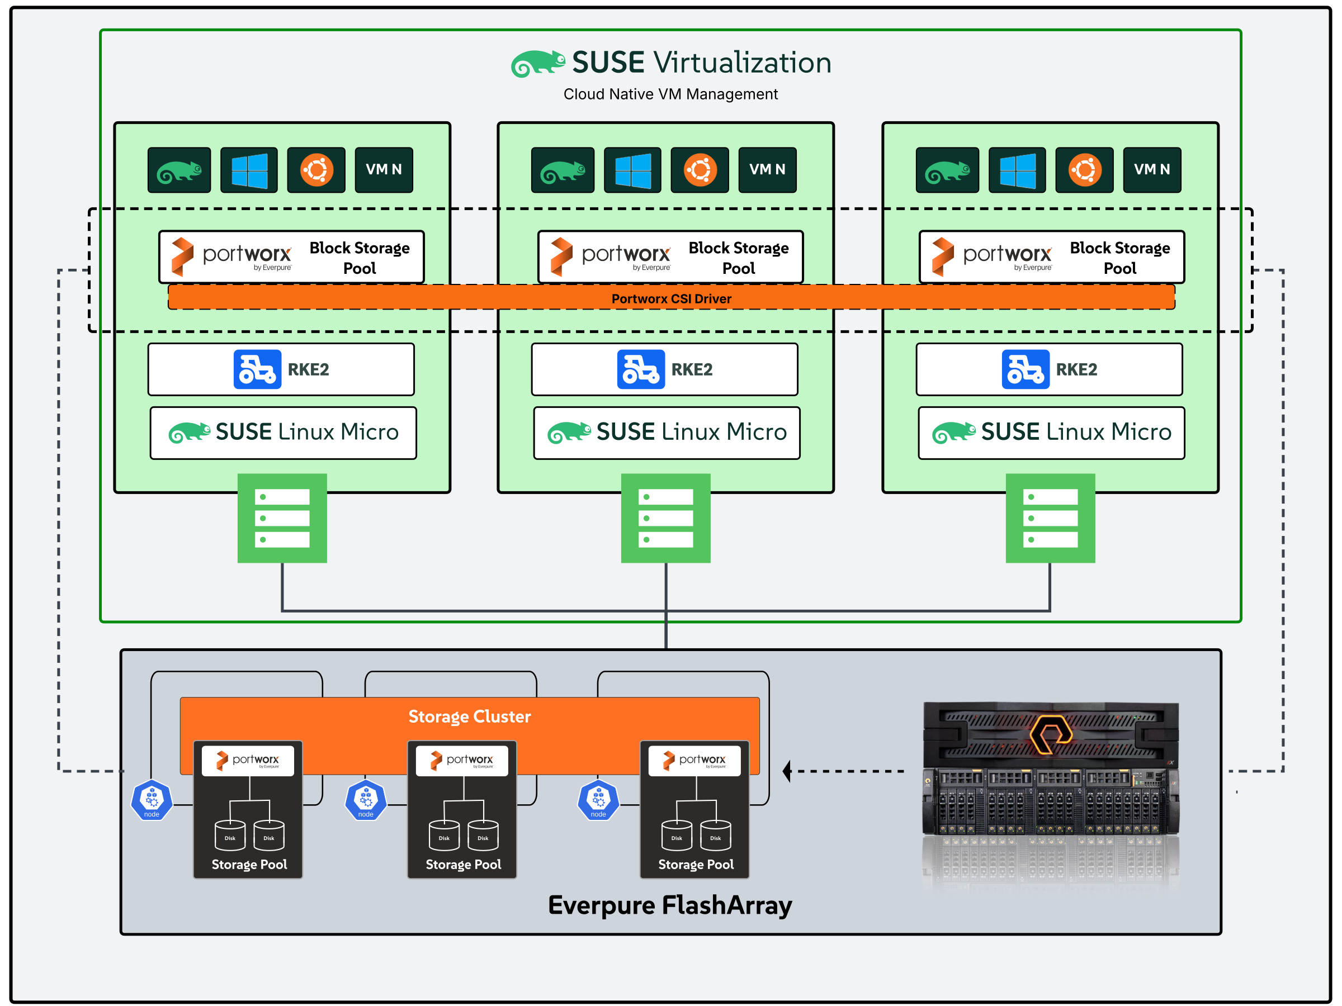Click 'SUSE Linux Micro' box in left host
This screenshot has height=1006, width=1342.
pos(283,433)
